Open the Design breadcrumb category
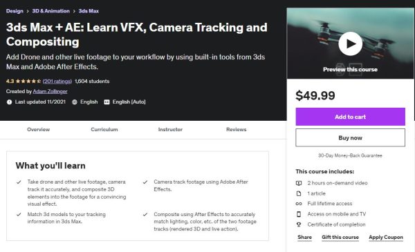 tap(15, 11)
